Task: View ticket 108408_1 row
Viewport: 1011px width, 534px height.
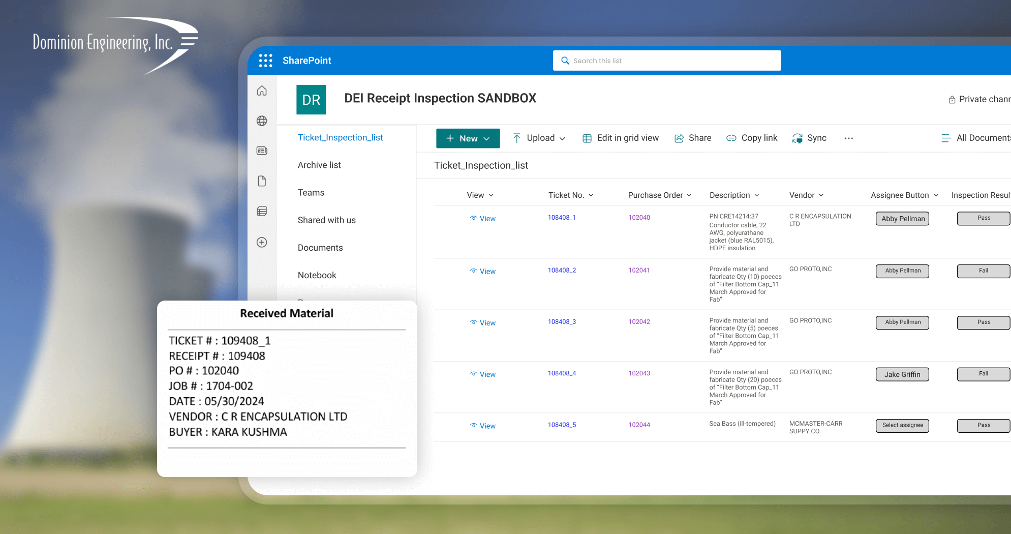Action: point(482,219)
